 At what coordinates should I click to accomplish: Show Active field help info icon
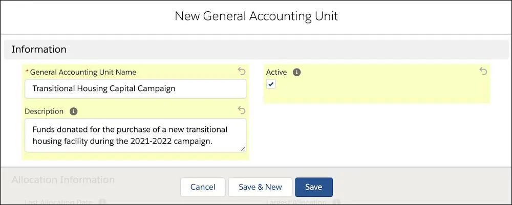coord(296,72)
